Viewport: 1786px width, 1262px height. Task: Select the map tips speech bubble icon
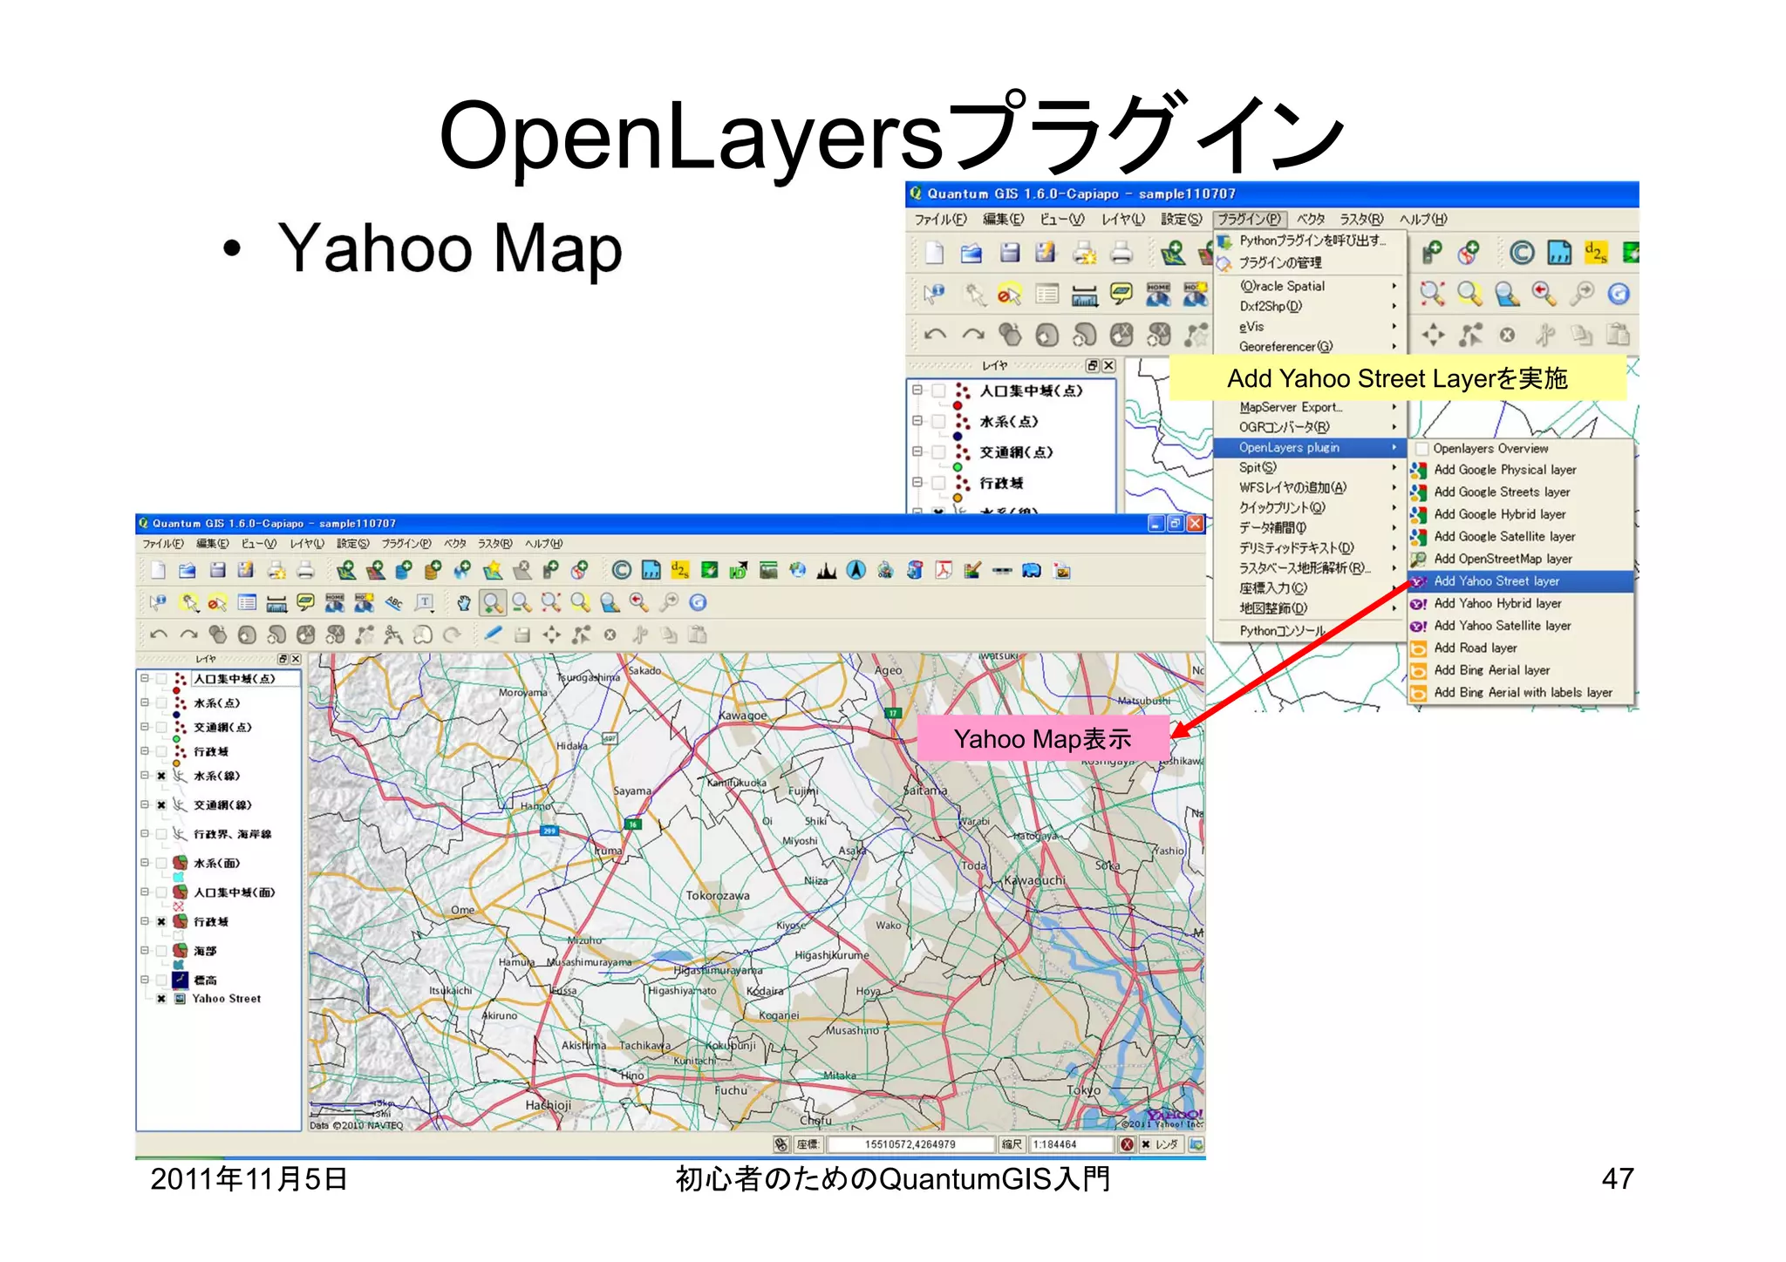click(x=306, y=602)
